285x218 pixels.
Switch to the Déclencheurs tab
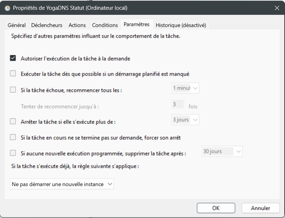point(47,25)
